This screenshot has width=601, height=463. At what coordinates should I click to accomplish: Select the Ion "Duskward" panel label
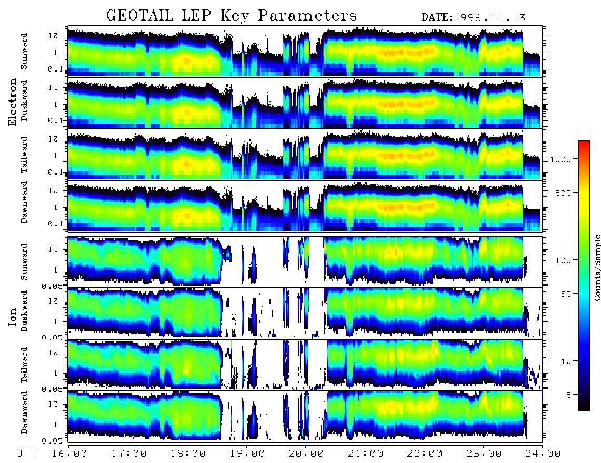point(24,311)
